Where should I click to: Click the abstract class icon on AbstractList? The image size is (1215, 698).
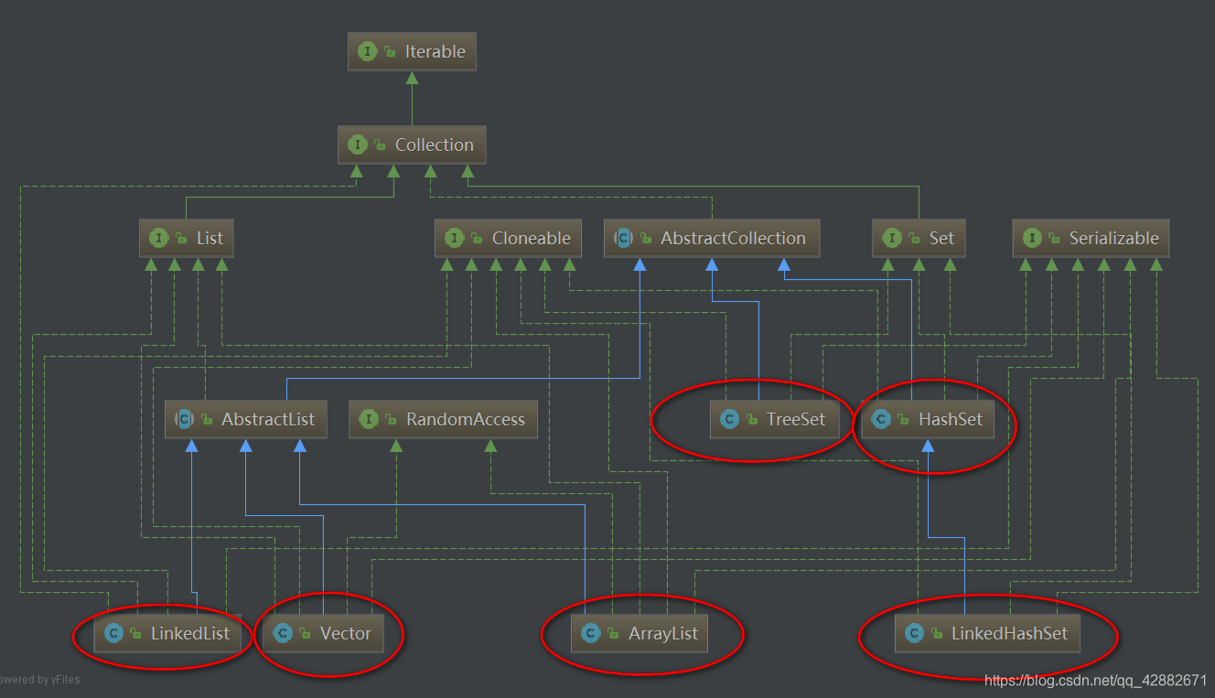[184, 420]
